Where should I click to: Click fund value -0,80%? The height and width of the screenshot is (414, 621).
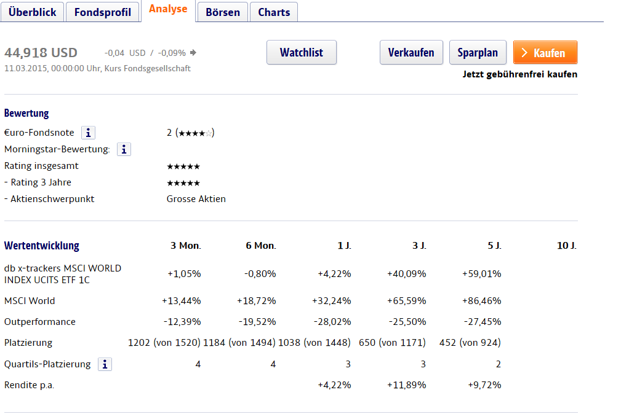point(260,274)
